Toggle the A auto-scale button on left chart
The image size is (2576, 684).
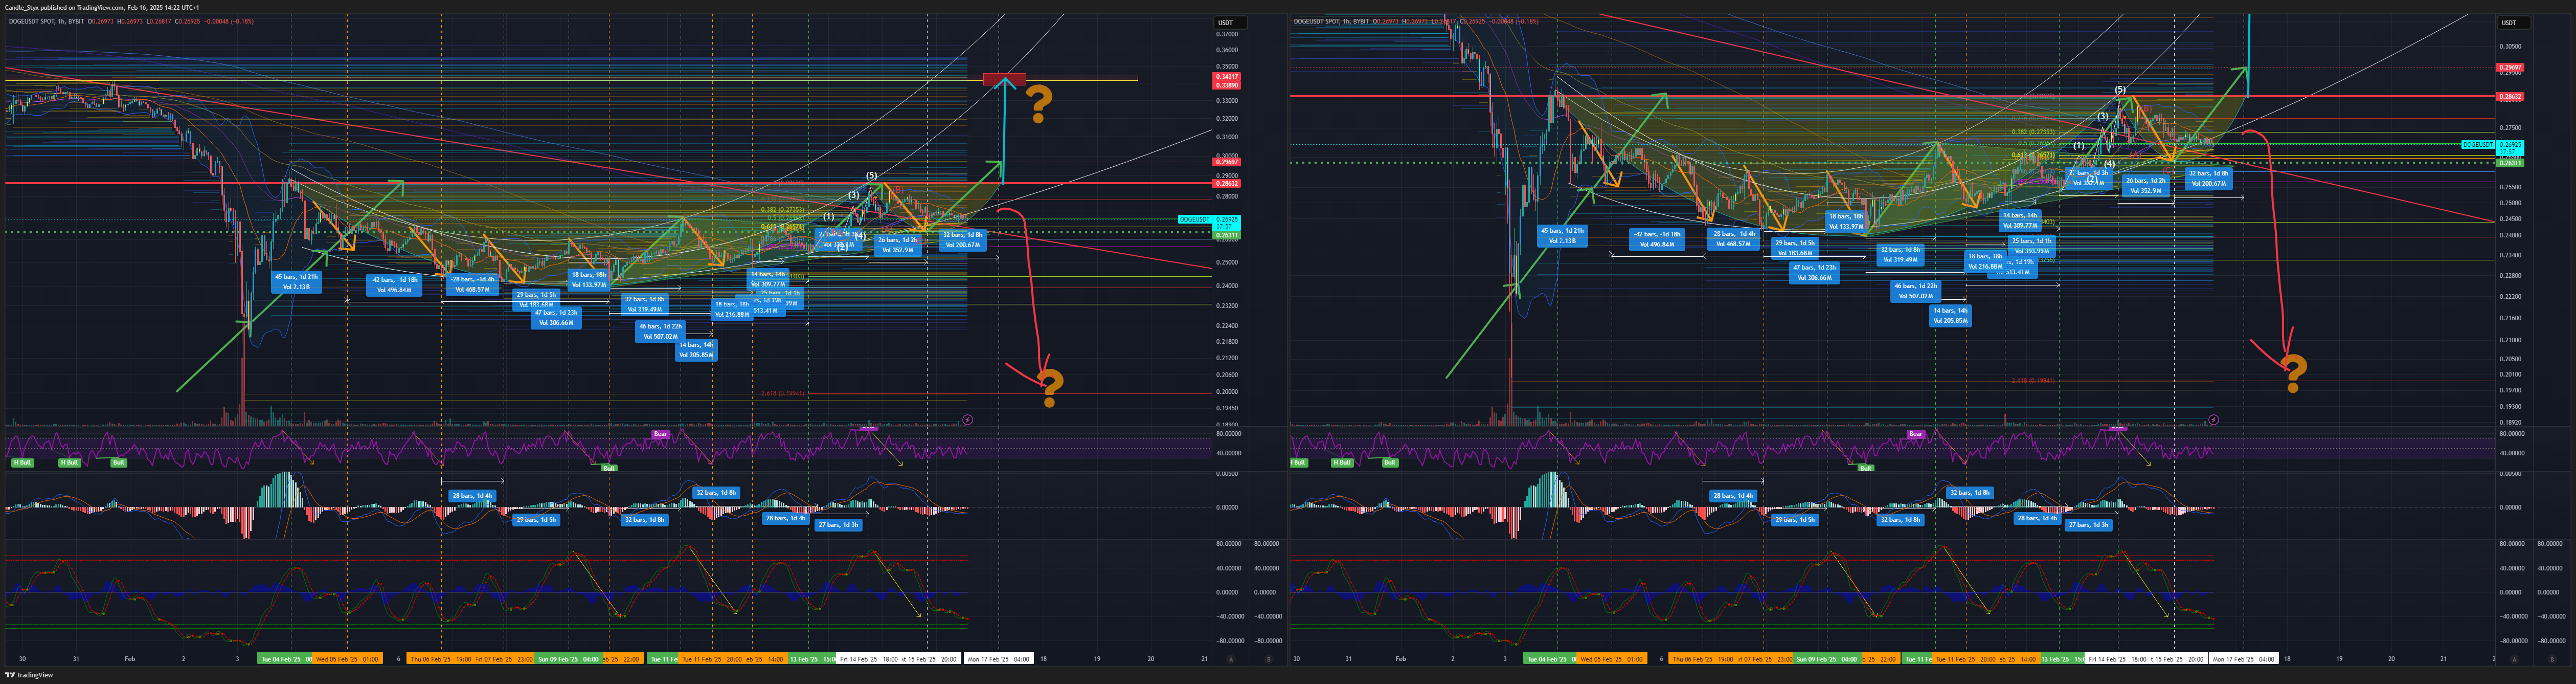(x=1231, y=659)
